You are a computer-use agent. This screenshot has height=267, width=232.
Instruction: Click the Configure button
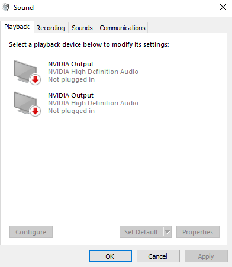[x=31, y=232]
